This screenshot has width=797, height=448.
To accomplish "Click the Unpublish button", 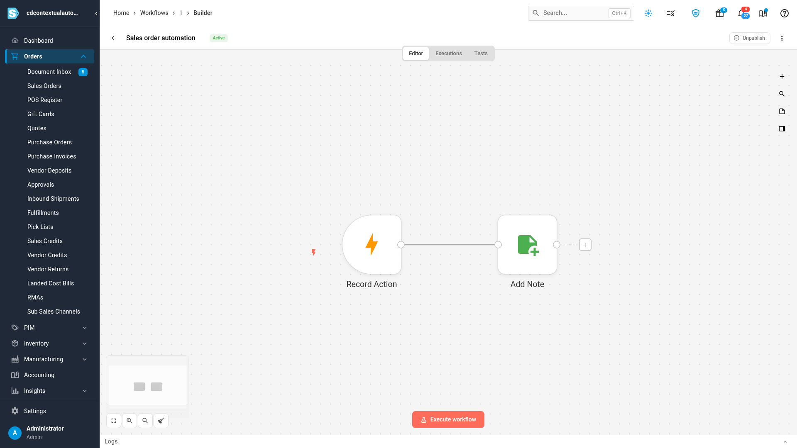I will (750, 38).
